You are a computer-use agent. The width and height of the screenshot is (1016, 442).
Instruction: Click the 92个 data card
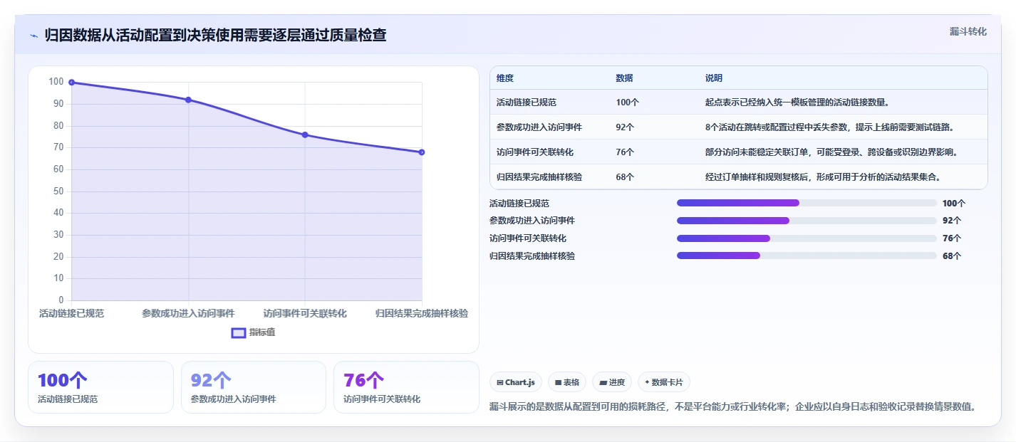tap(254, 387)
